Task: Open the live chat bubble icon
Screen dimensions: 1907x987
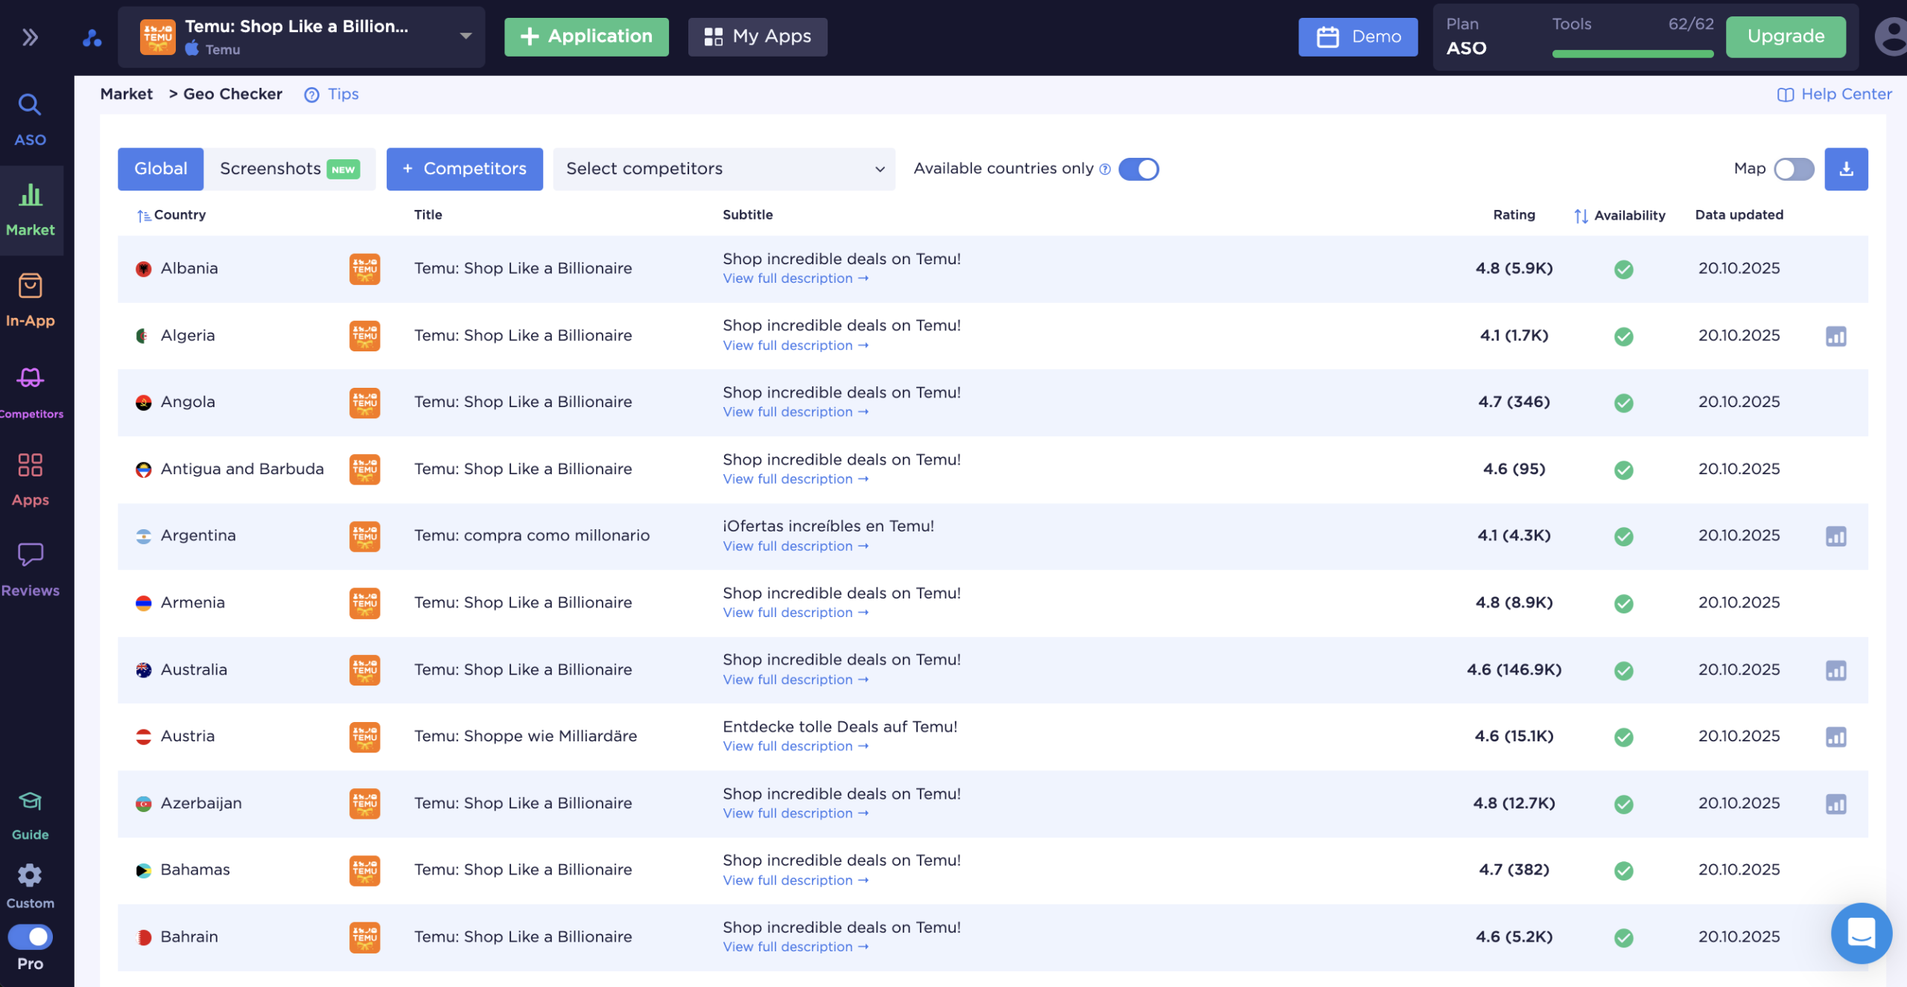Action: 1861,932
